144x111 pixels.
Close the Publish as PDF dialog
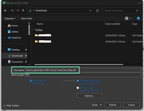pyautogui.click(x=140, y=3)
